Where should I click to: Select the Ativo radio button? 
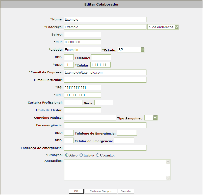(x=67, y=155)
